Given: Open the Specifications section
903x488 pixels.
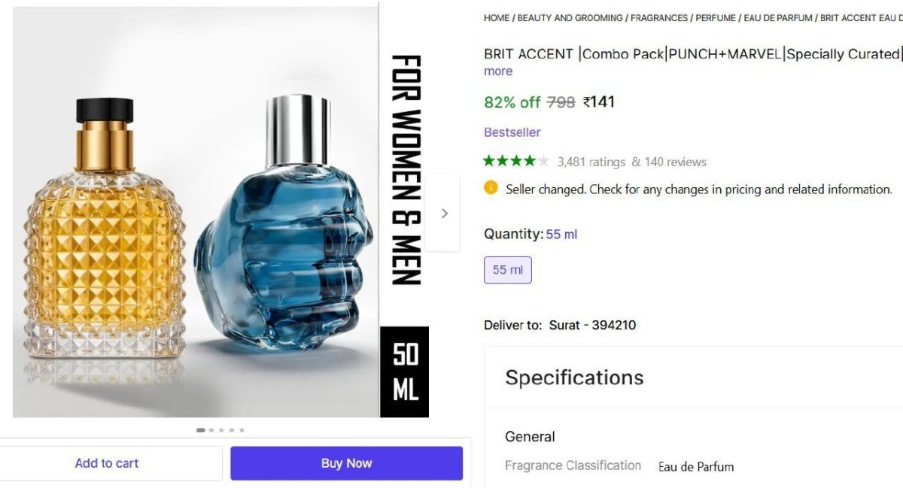Looking at the screenshot, I should [574, 377].
